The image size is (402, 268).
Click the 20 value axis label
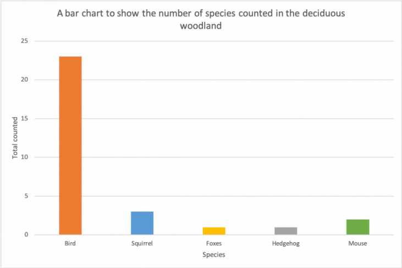click(24, 80)
